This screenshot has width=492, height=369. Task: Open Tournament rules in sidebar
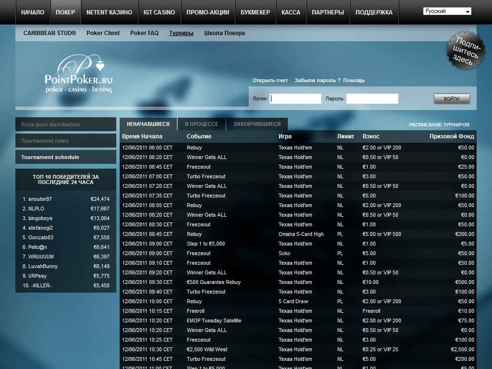tap(66, 141)
